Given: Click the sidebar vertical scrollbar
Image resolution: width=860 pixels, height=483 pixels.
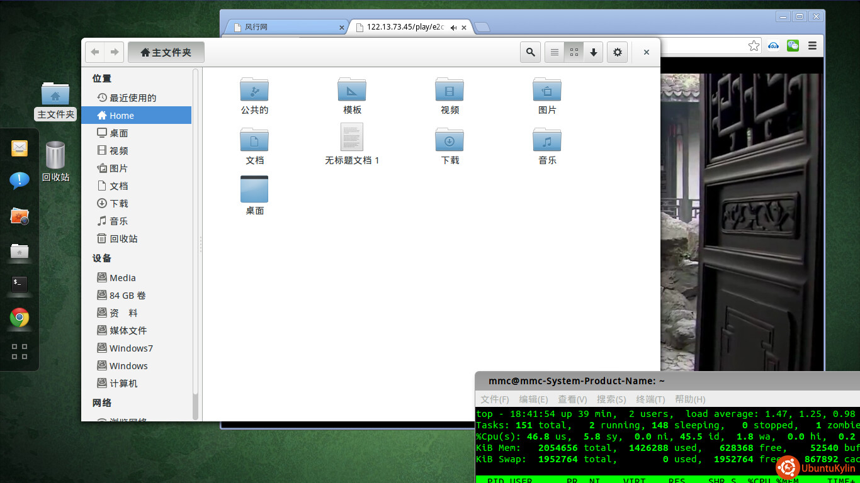Looking at the screenshot, I should (x=195, y=239).
